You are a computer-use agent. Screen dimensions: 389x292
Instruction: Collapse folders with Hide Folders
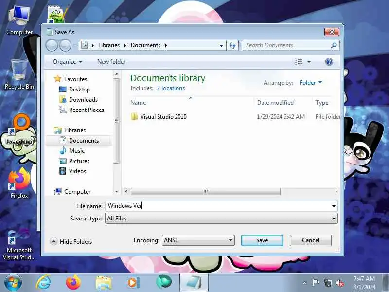[71, 241]
